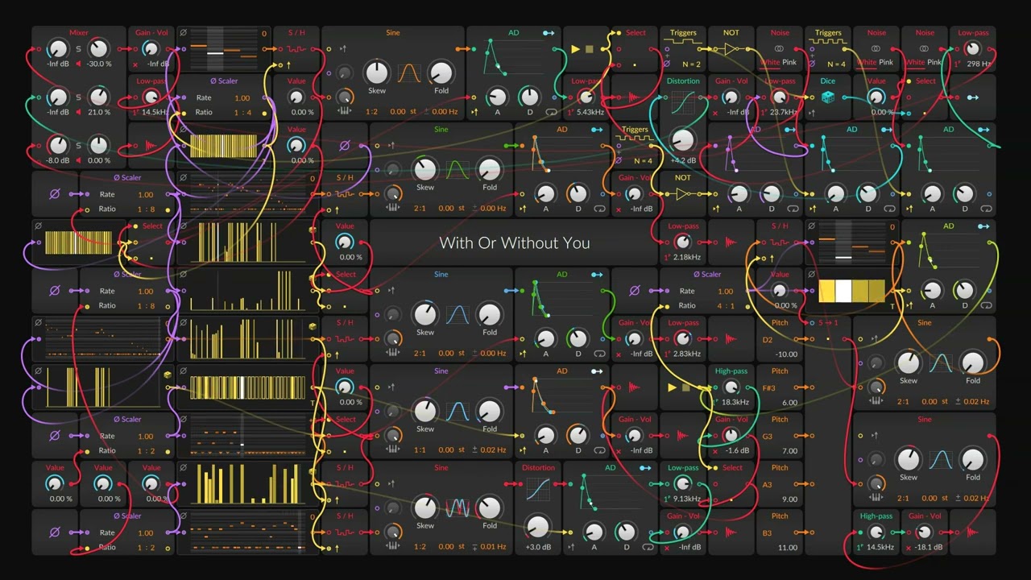Click the orange Sine waveform display with 1:2 ratio
This screenshot has width=1031, height=580.
point(409,73)
